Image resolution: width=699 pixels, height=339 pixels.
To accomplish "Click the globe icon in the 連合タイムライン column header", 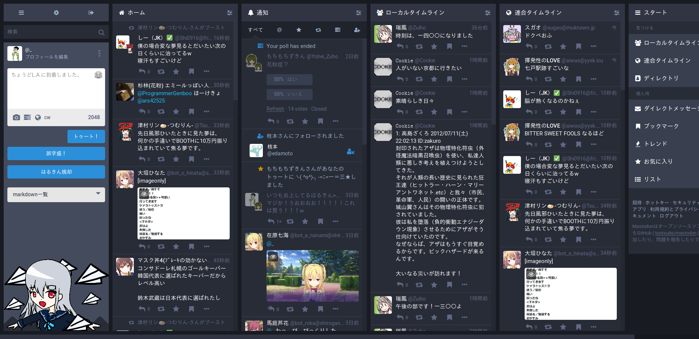I will [x=509, y=13].
